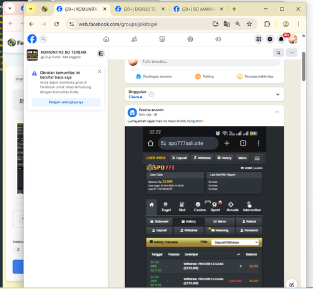Open the extensions puzzle icon

click(x=267, y=24)
